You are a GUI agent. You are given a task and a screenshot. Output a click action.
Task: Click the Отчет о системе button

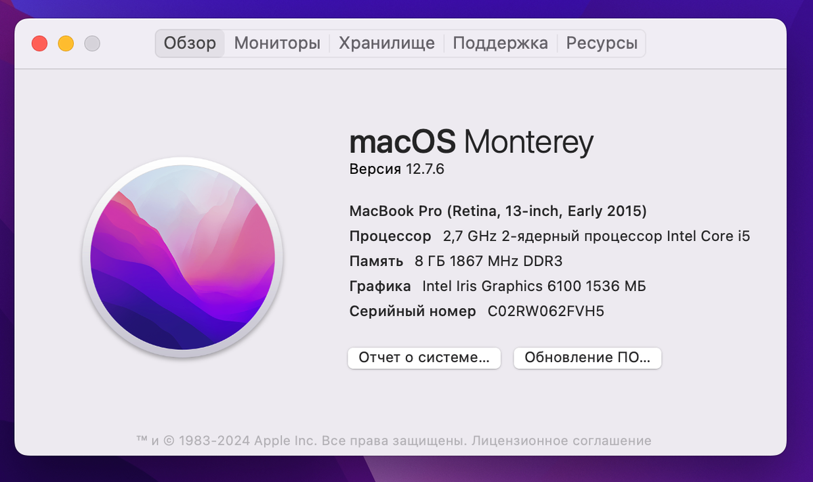pos(424,358)
